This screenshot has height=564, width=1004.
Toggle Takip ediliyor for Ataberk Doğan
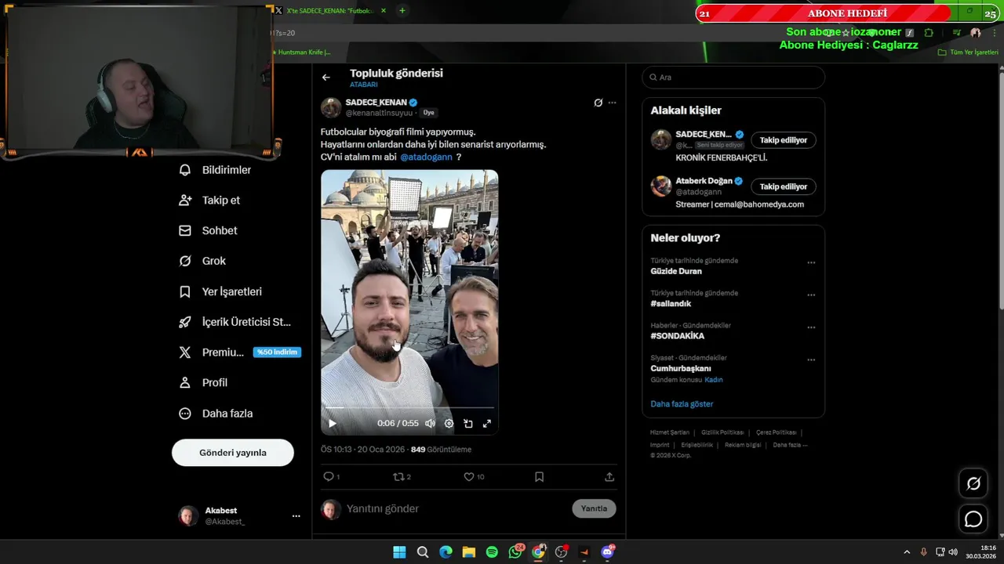[783, 186]
